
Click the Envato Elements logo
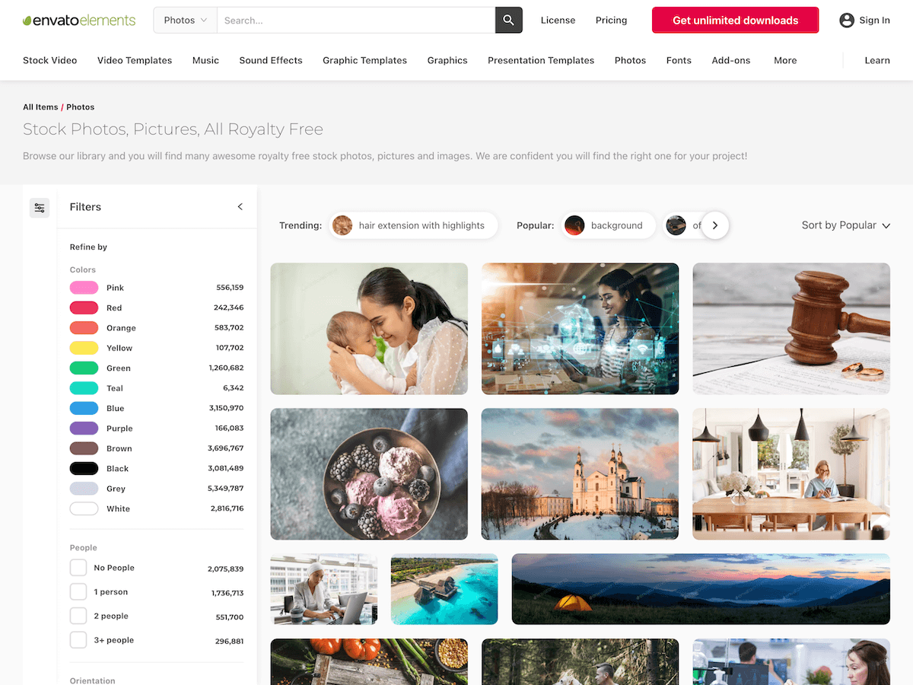[79, 21]
